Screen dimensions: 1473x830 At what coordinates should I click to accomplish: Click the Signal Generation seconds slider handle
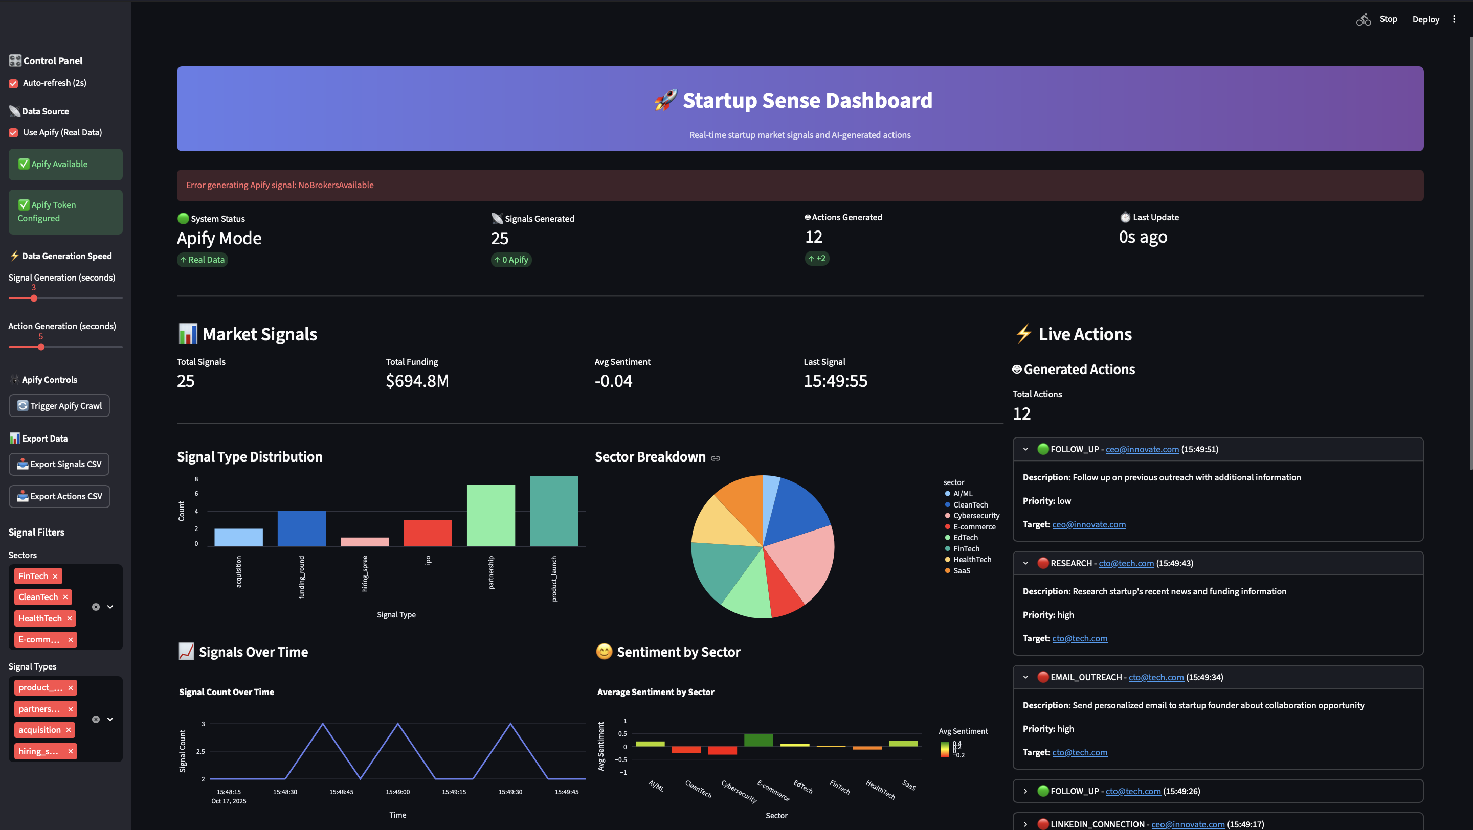coord(34,298)
